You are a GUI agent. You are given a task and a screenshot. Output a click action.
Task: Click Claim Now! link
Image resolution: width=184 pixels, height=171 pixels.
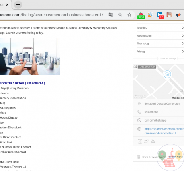176,157
